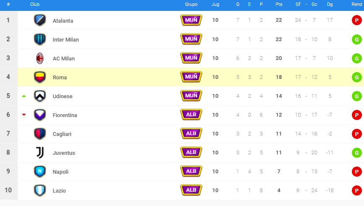Click the Rend column header
Image resolution: width=364 pixels, height=206 pixels.
tap(356, 4)
